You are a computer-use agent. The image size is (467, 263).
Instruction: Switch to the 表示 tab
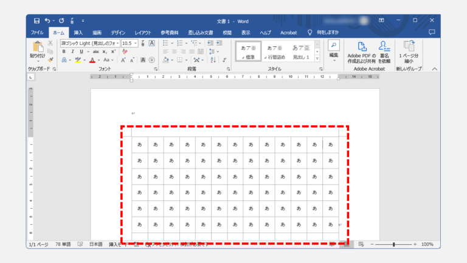point(246,32)
